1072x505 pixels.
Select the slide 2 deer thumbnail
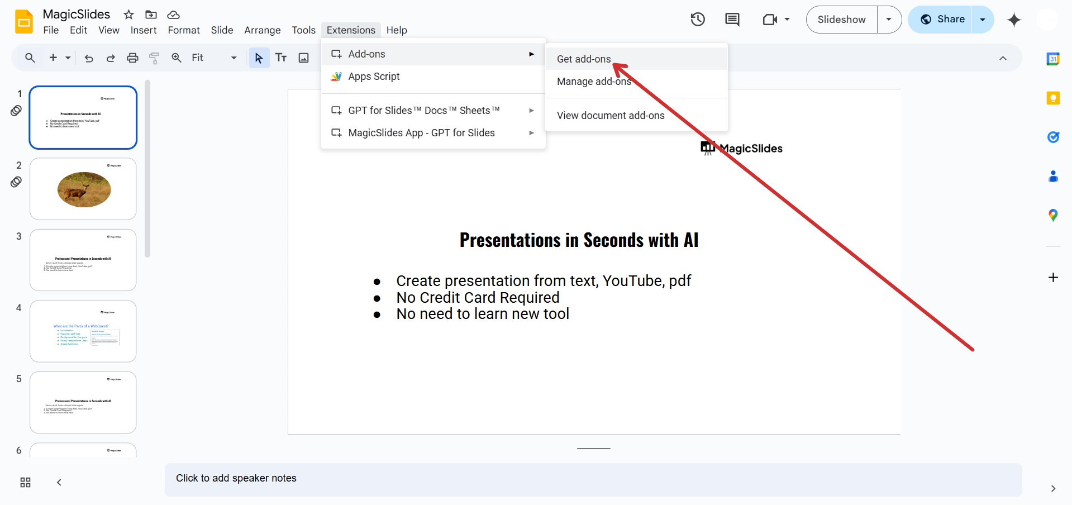(83, 189)
